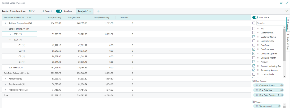Check the Due Date checkbox
Screen dimensions: 290x108
point(254,45)
